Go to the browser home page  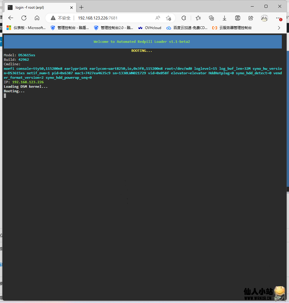click(37, 18)
